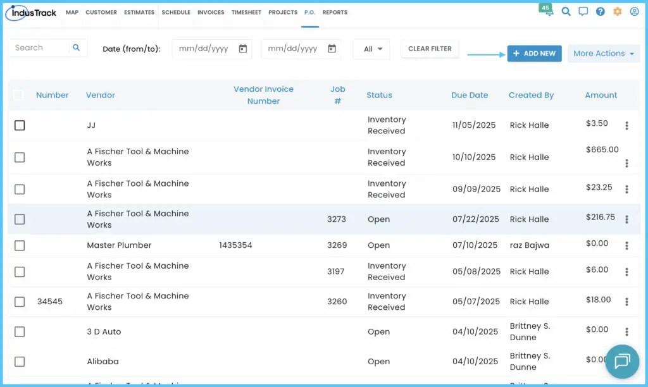Open the Reports section
The width and height of the screenshot is (648, 387).
335,13
